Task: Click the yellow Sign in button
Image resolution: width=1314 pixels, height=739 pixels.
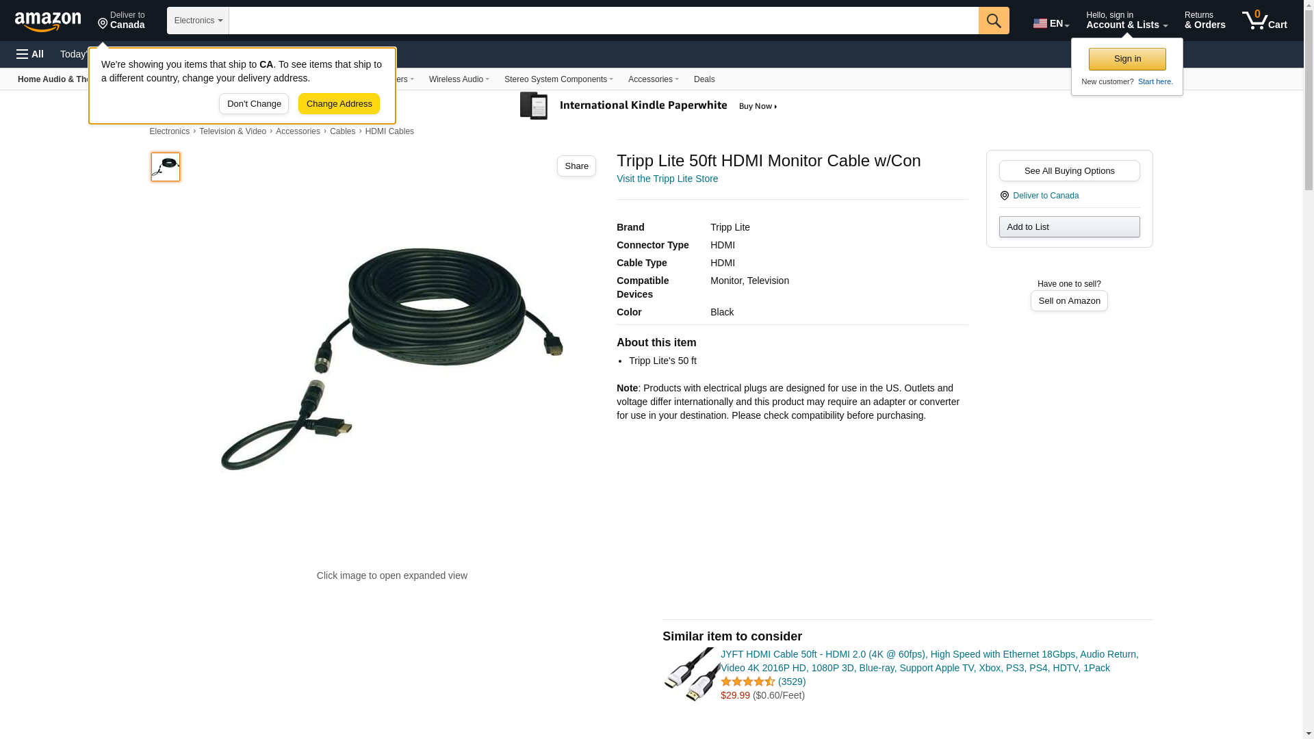Action: (x=1127, y=59)
